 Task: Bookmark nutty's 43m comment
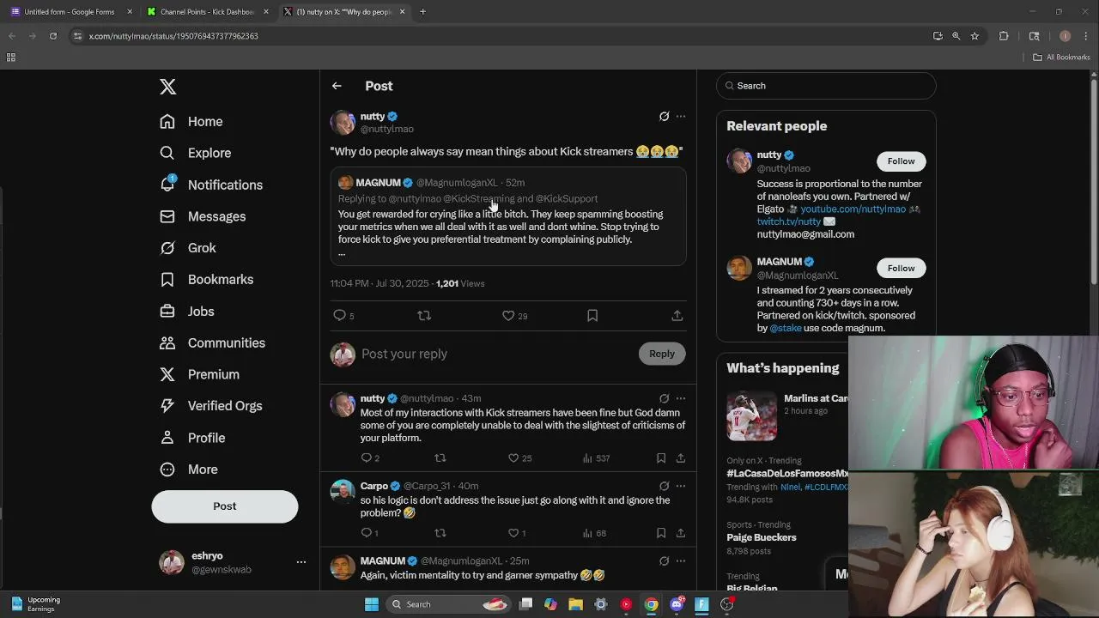(x=661, y=458)
